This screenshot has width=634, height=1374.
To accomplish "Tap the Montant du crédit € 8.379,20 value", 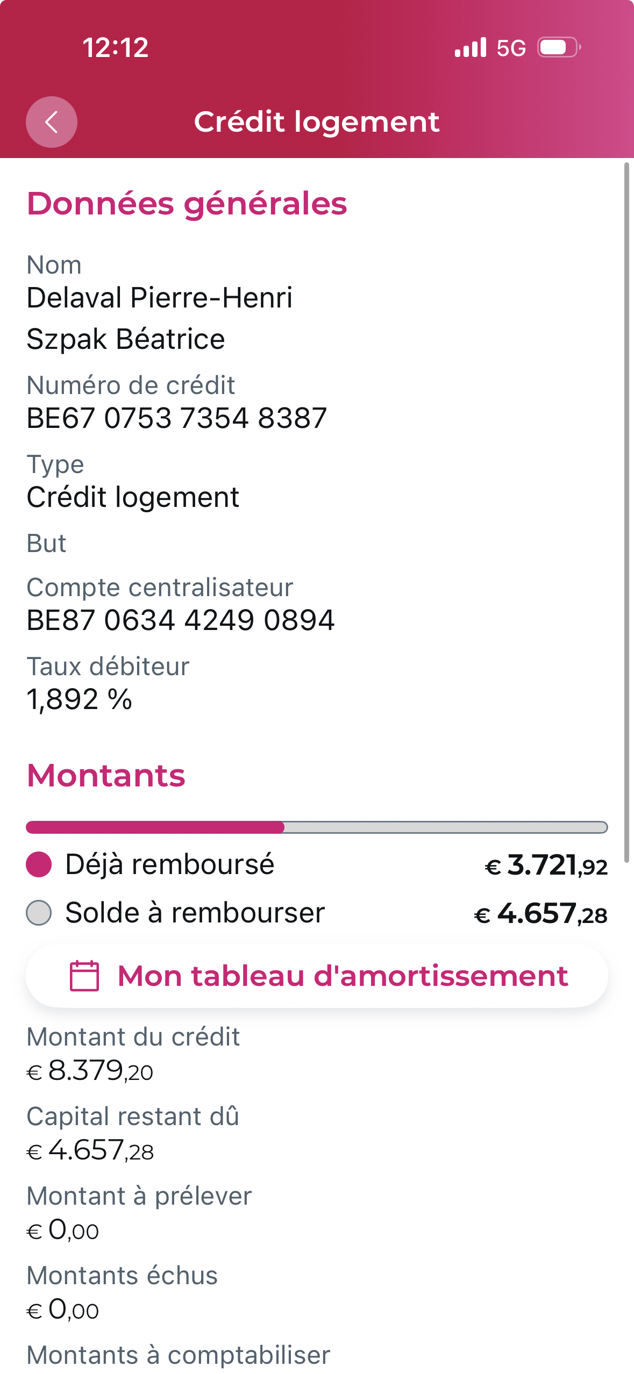I will 90,1070.
